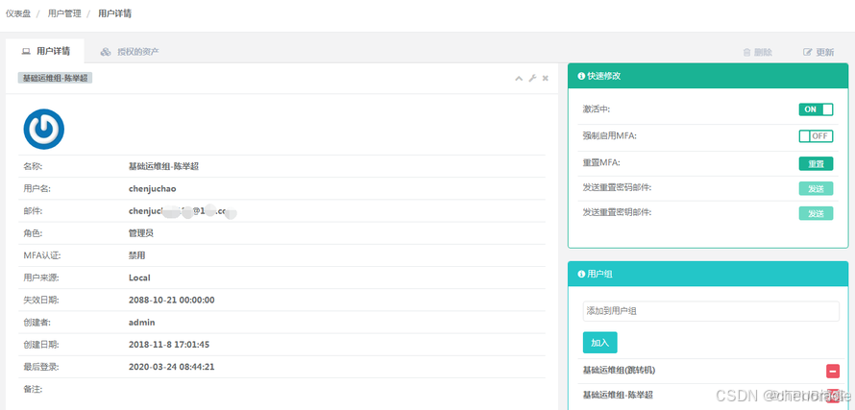855x410 pixels.
Task: Click the created date 2018-11-8 17:01:45
Action: pyautogui.click(x=169, y=345)
